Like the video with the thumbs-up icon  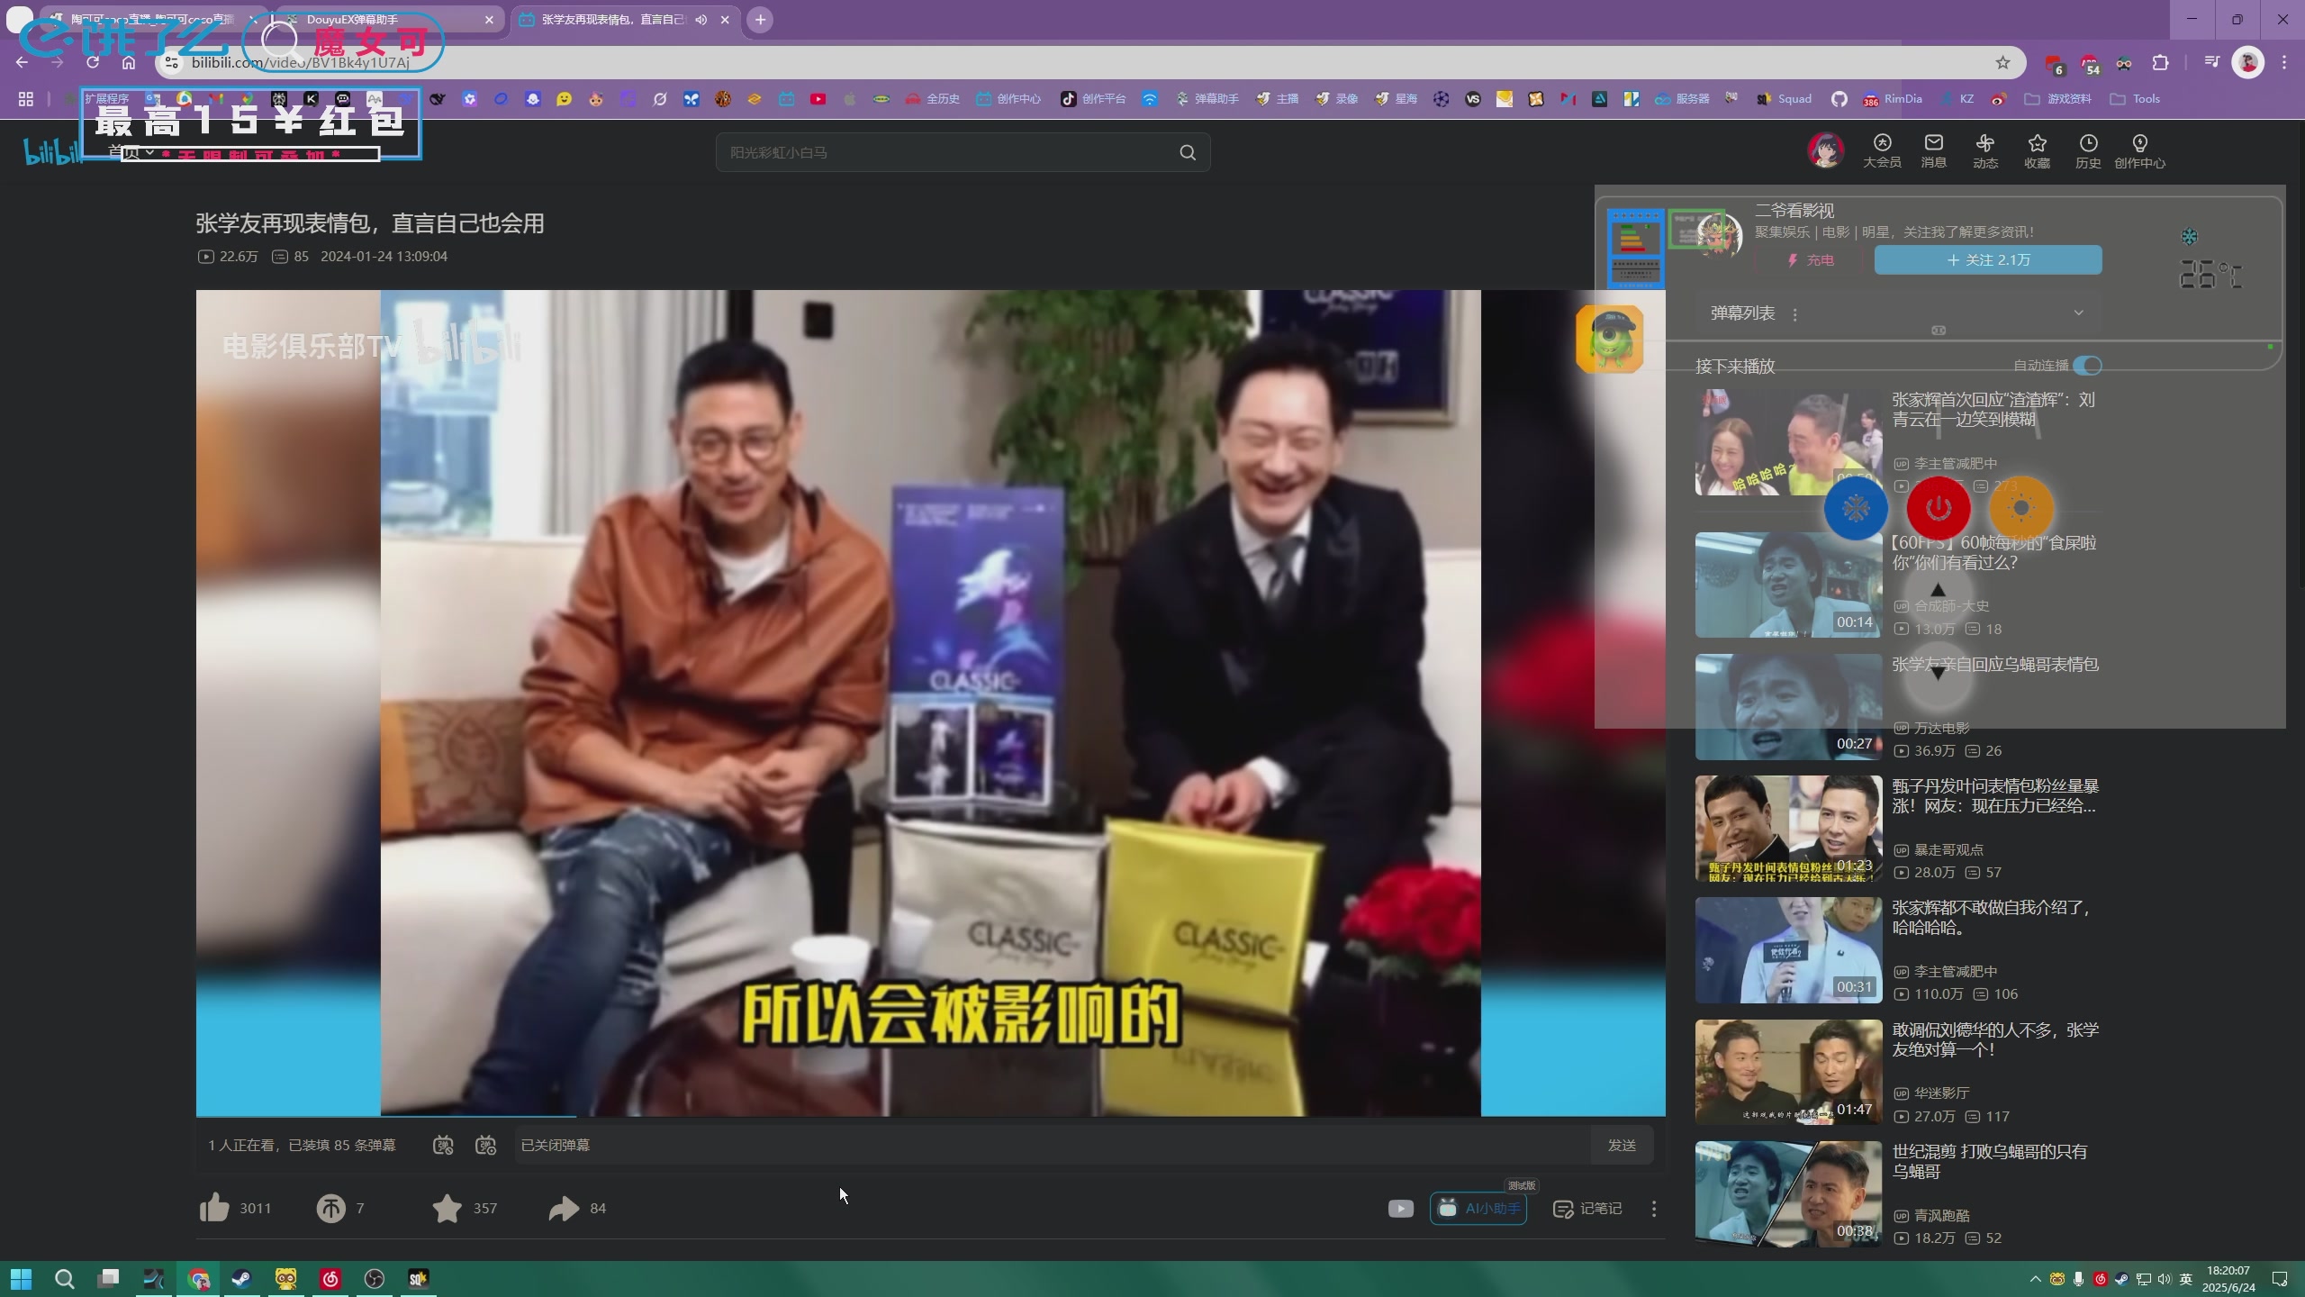214,1208
